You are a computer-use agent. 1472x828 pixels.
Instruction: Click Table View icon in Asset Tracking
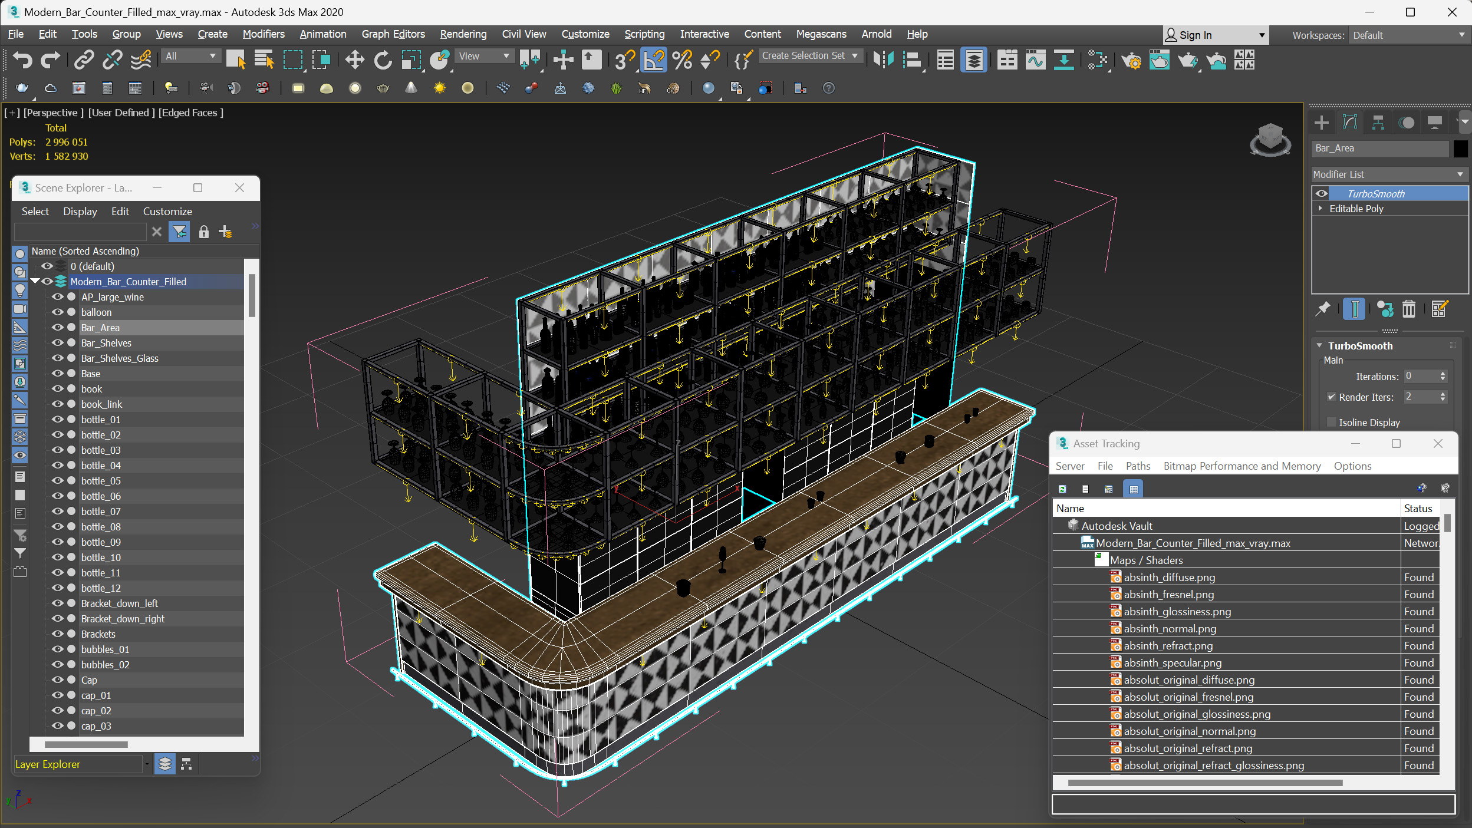pyautogui.click(x=1133, y=489)
